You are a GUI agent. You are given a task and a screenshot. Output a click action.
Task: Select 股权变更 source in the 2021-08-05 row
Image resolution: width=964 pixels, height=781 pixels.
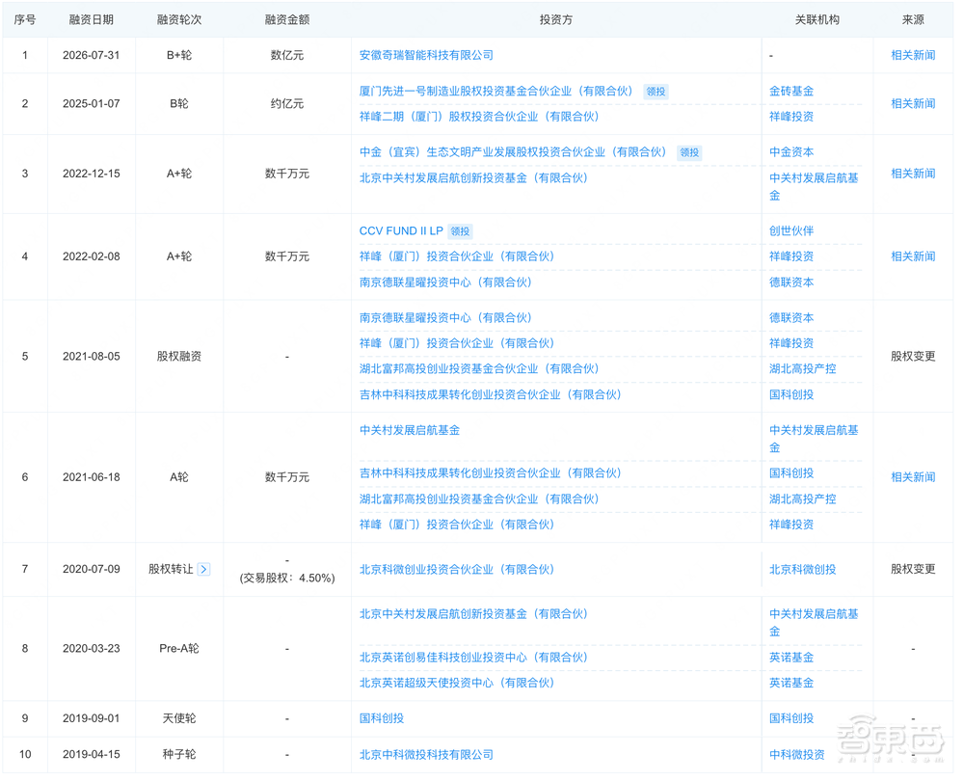(x=913, y=357)
